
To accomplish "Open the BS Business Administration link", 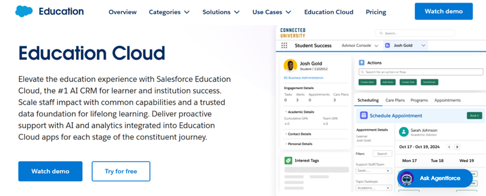I will point(303,78).
